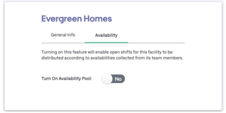Toggle the Availability Pool switch on
226x113 pixels.
[113, 79]
